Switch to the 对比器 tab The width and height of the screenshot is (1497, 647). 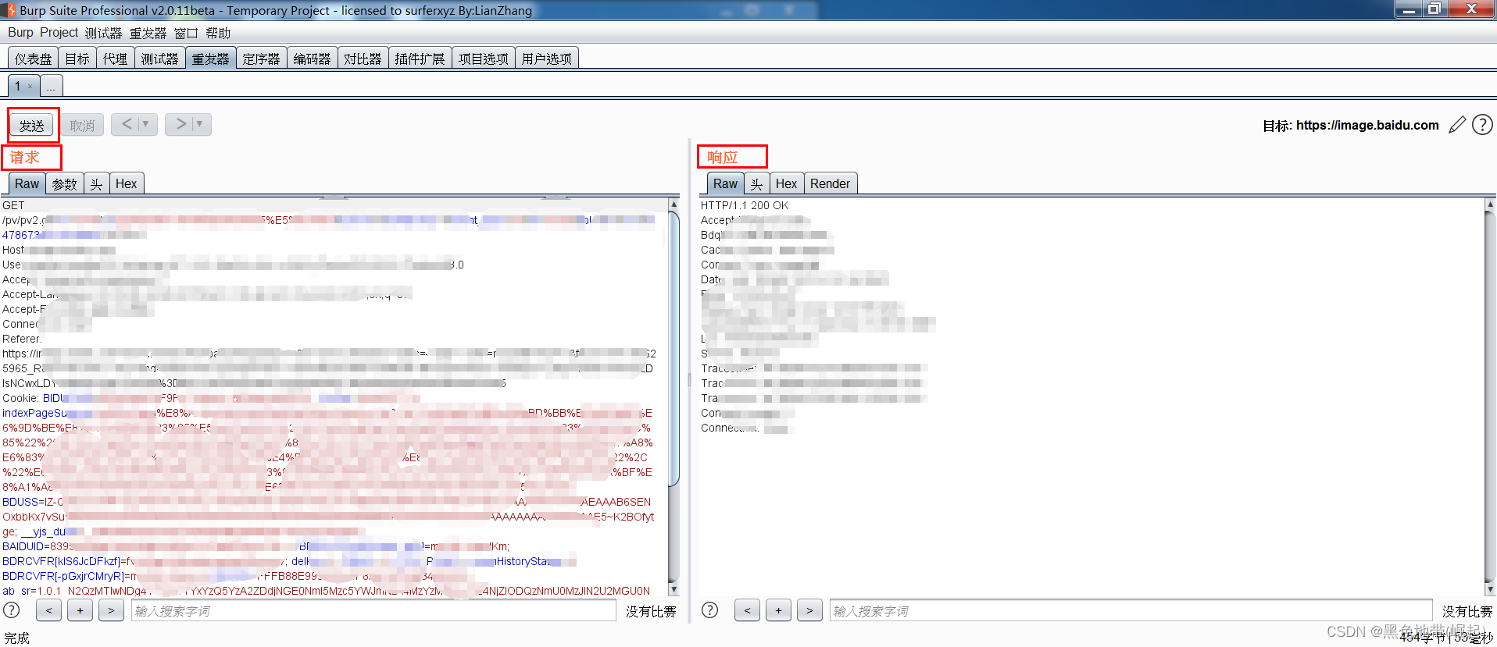point(363,59)
